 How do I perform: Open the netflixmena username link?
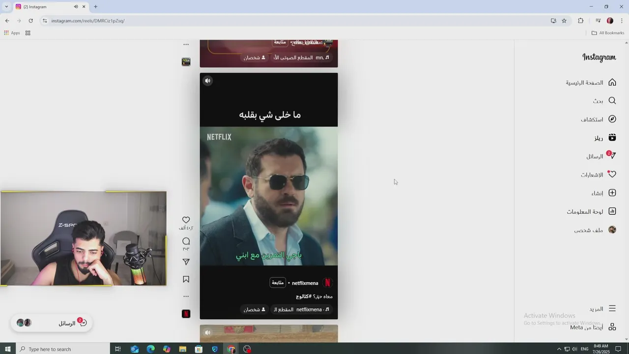pos(305,283)
